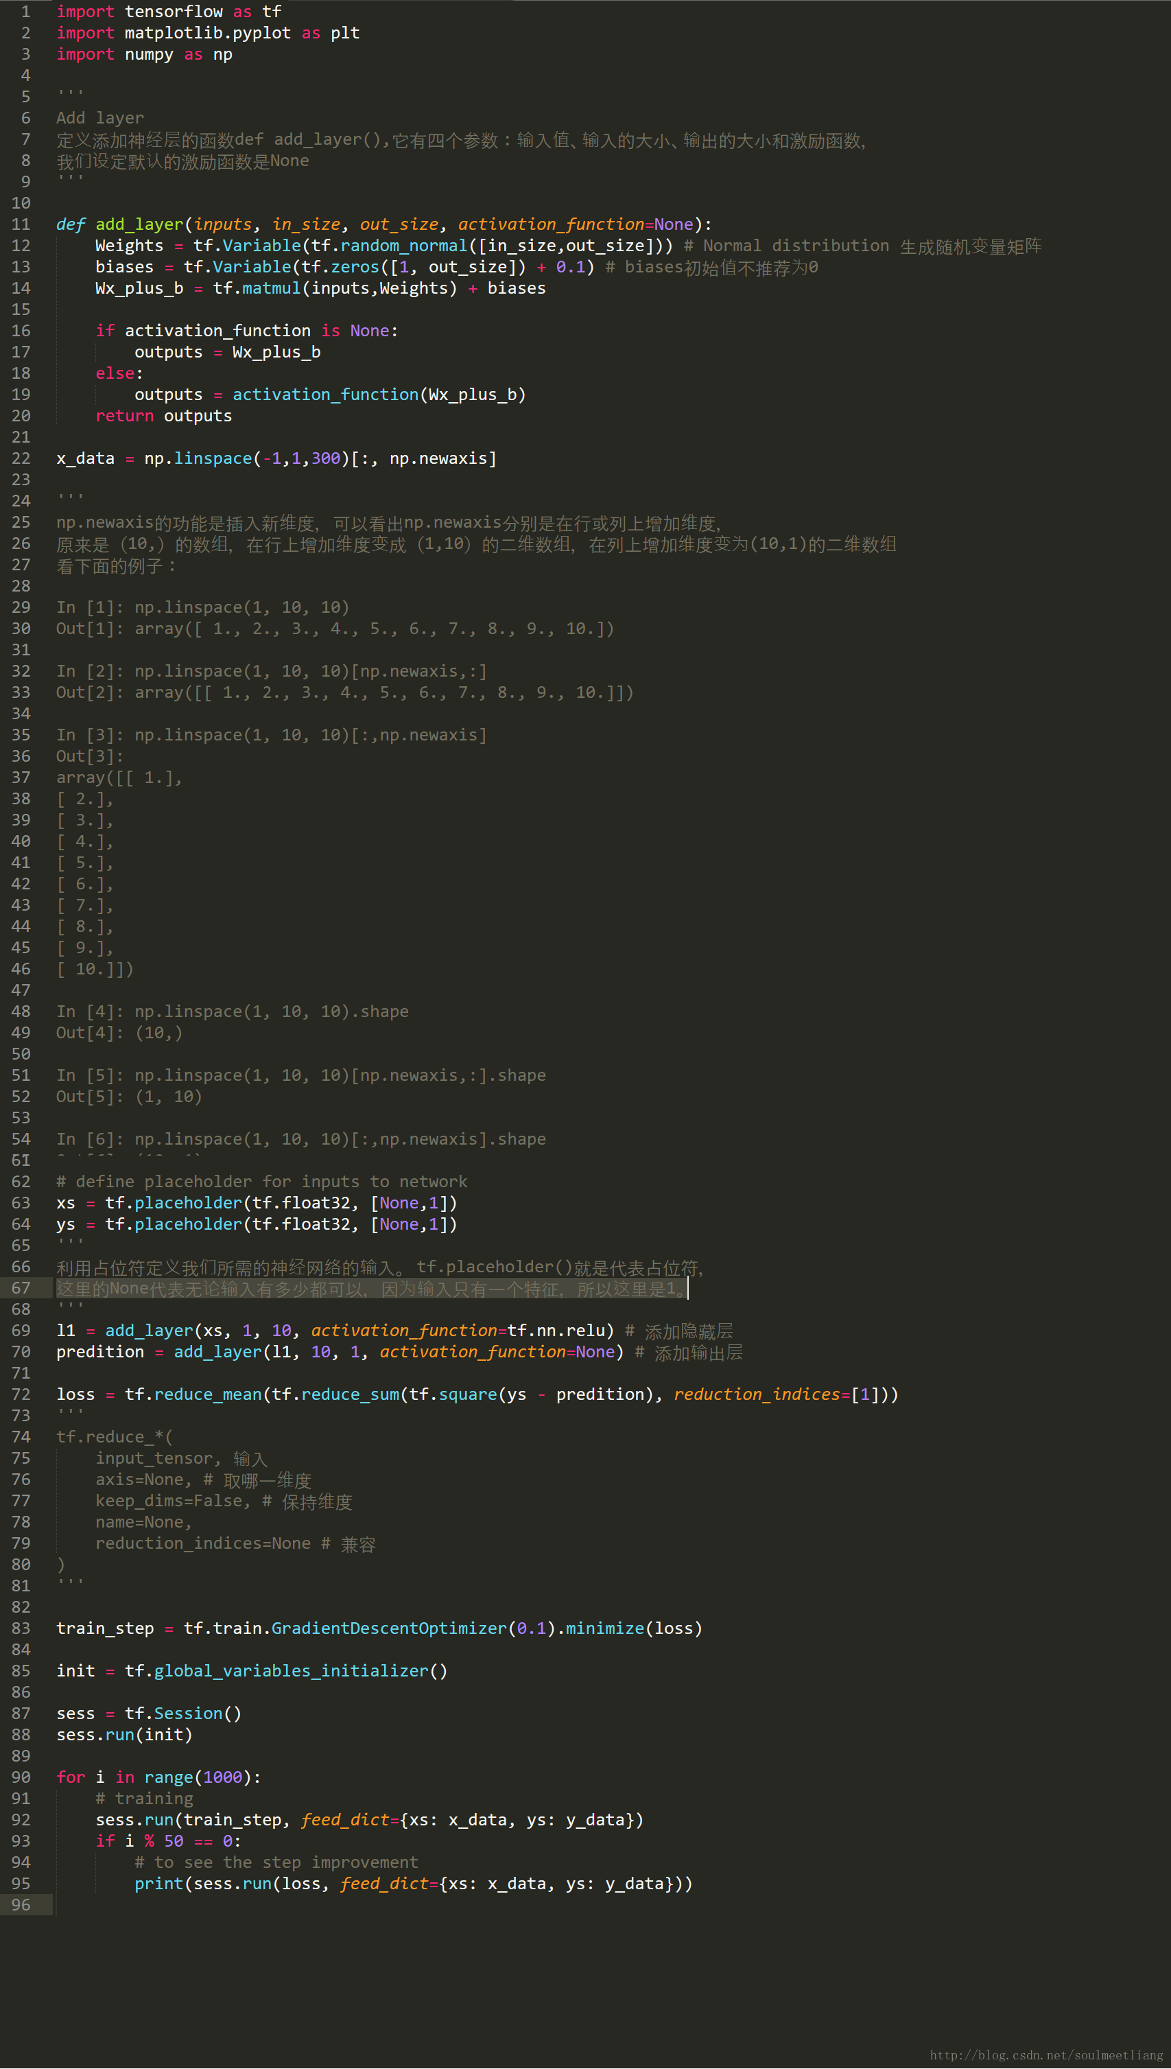
Task: Click the "[ 10.]])" row on line 46
Action: pos(95,970)
